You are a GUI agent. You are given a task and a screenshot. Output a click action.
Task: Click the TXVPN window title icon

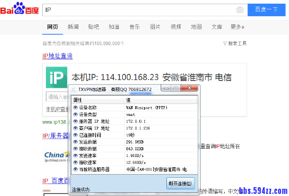click(x=74, y=89)
